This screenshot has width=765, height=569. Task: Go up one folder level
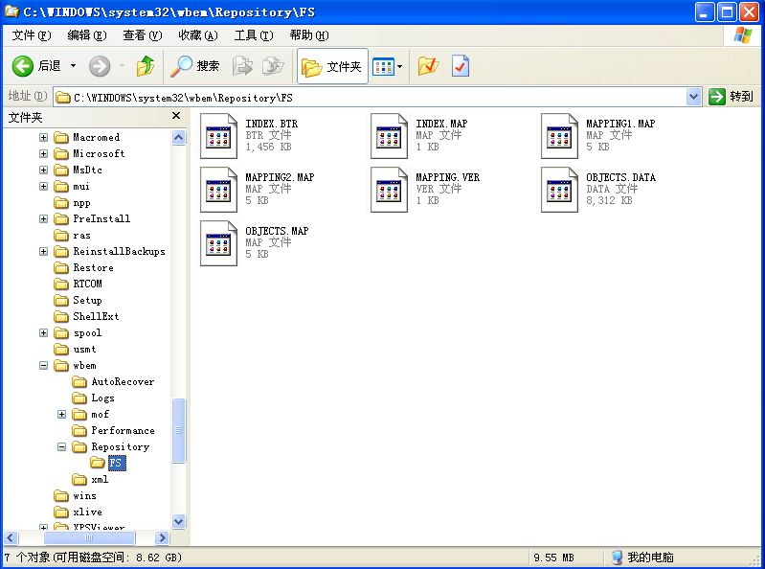pos(146,66)
